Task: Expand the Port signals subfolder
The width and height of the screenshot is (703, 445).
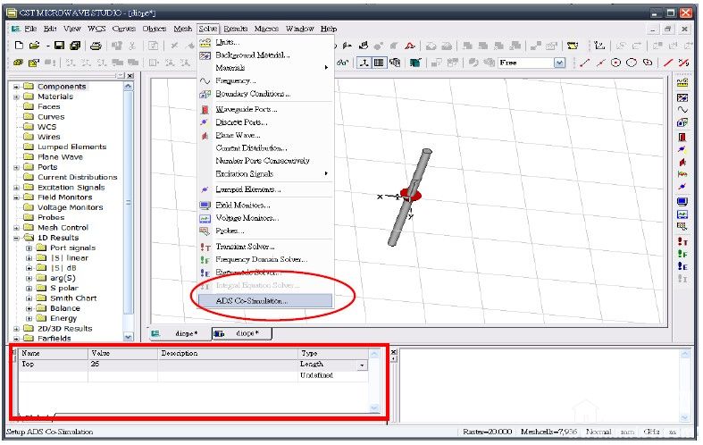Action: coord(29,248)
